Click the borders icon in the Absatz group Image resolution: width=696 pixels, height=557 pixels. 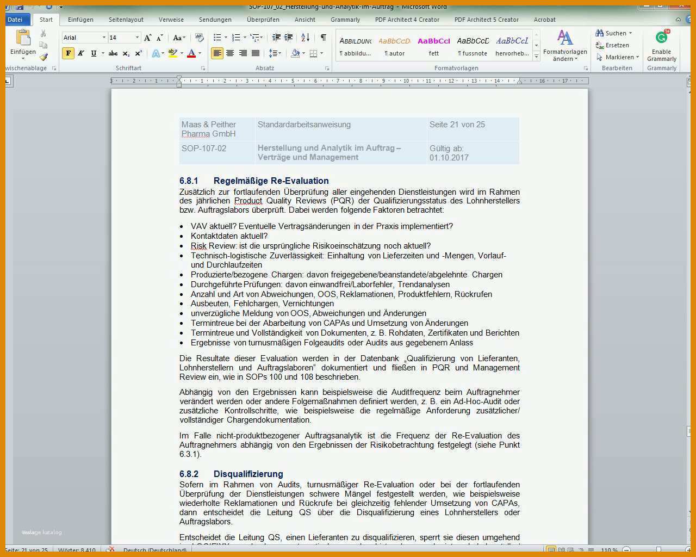click(313, 53)
